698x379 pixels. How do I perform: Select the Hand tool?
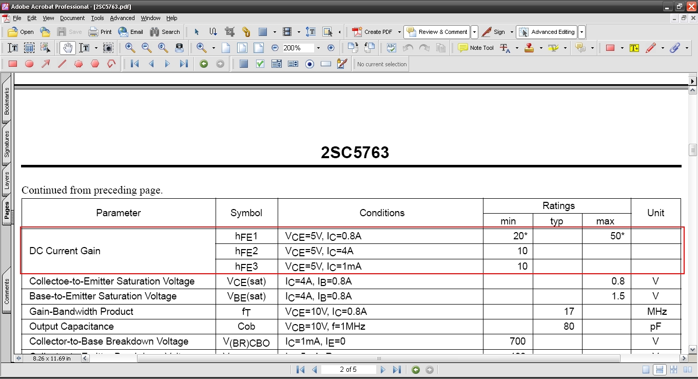pos(67,48)
